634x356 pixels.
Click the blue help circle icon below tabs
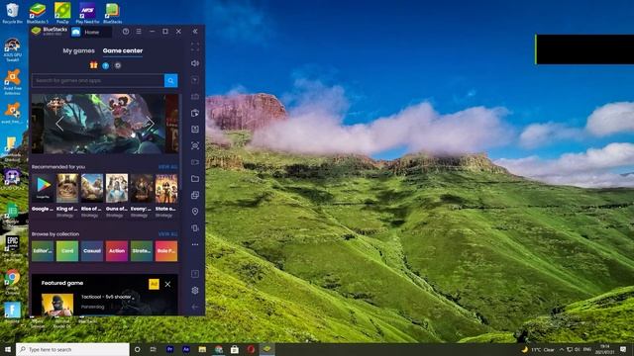coord(106,65)
